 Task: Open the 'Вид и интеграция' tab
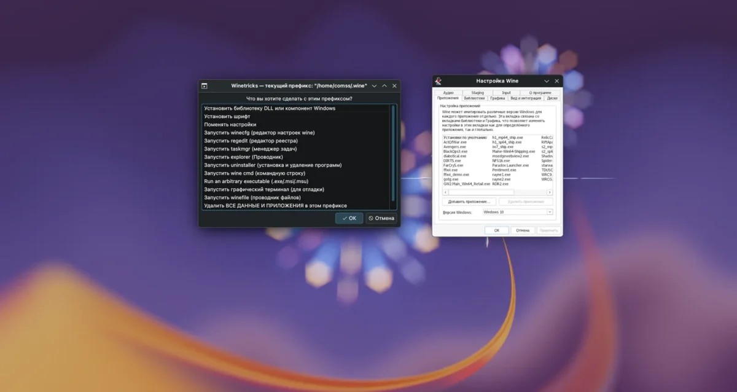(525, 98)
